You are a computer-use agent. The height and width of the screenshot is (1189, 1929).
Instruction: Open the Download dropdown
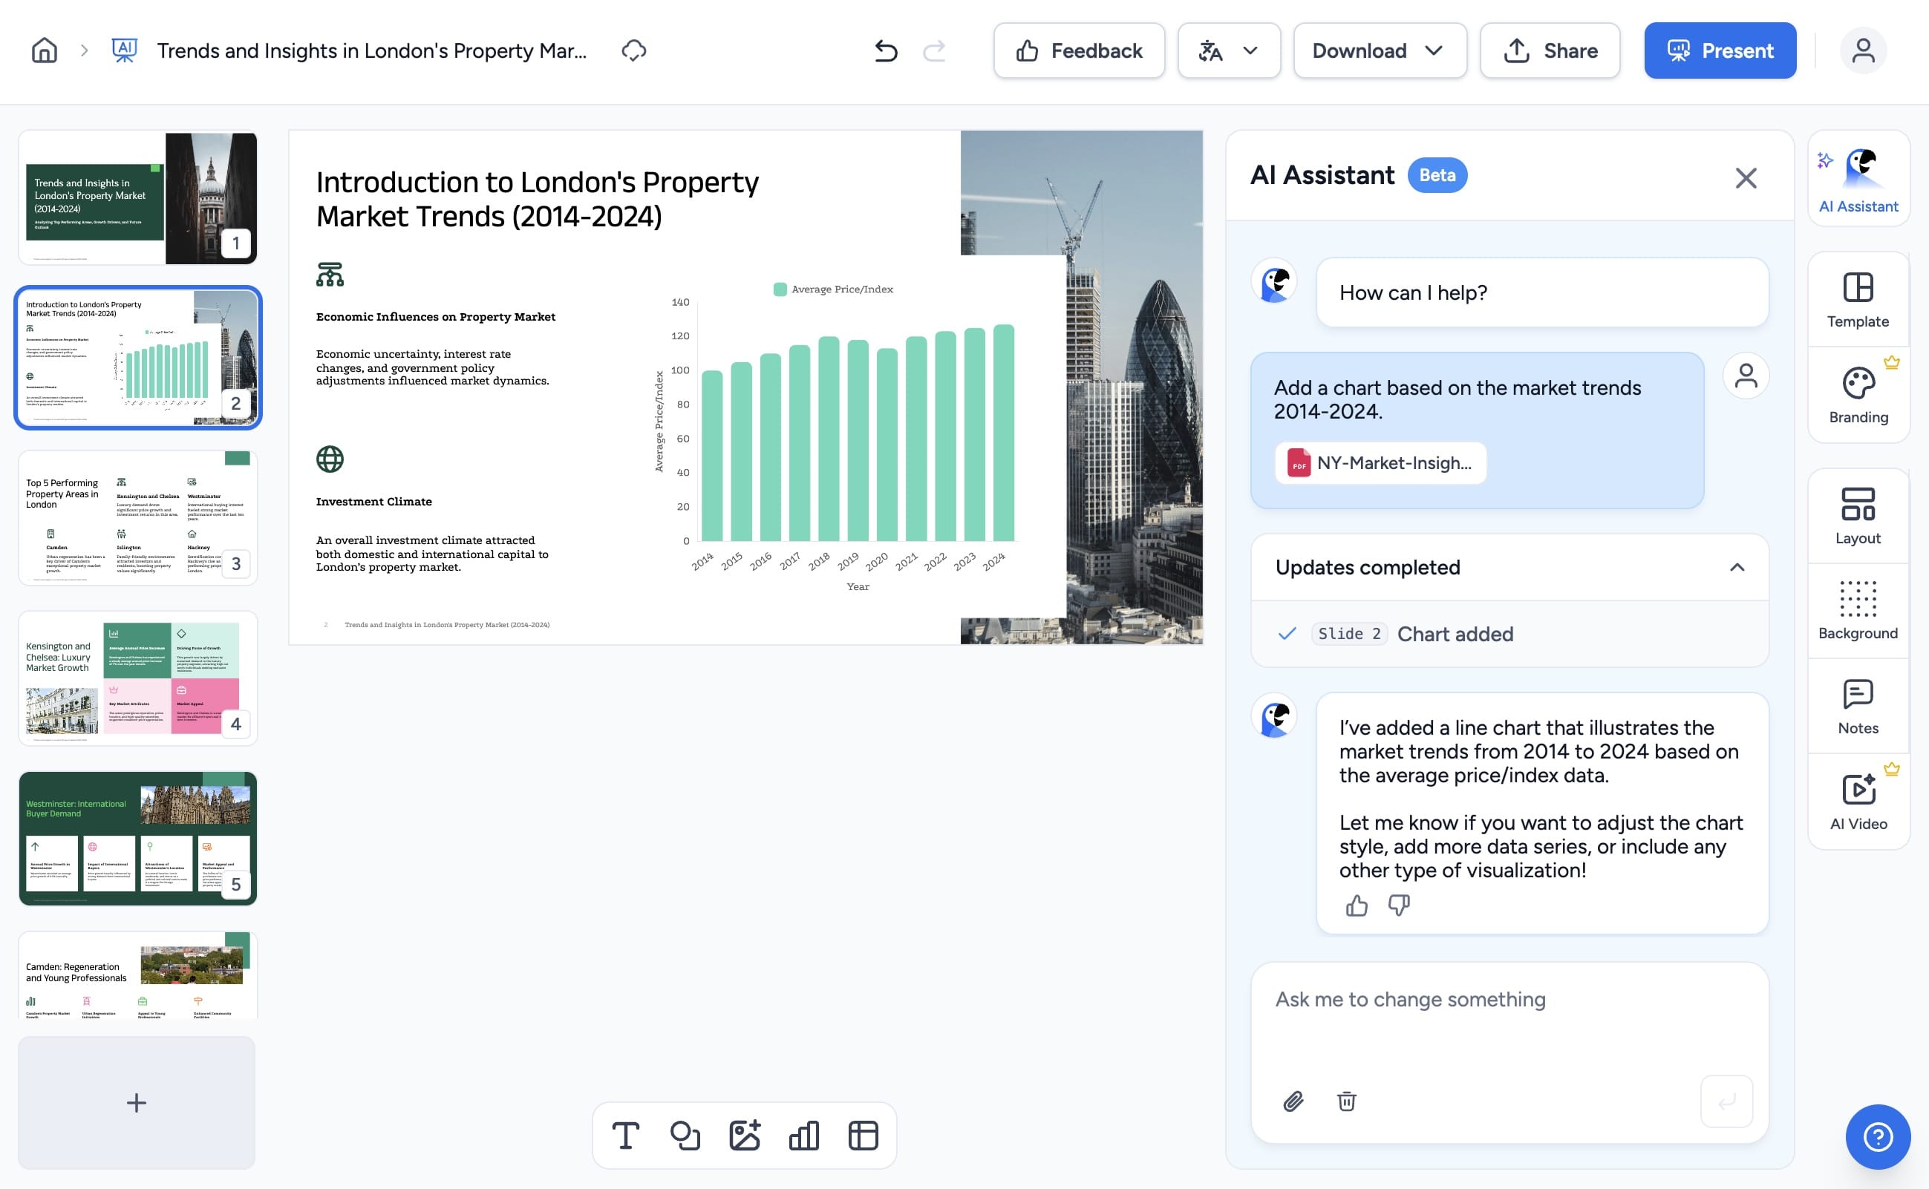[1379, 50]
